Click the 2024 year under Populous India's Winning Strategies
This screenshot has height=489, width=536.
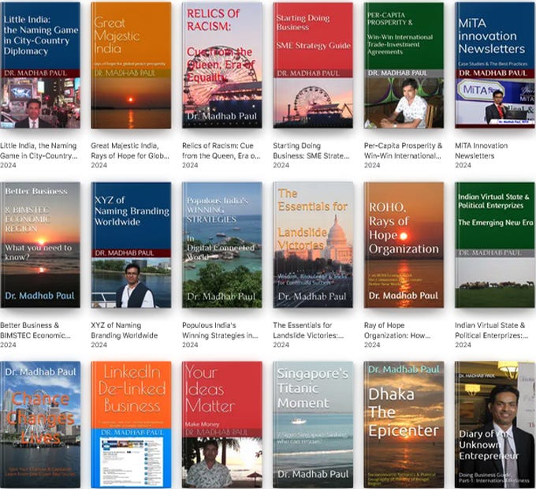(x=190, y=345)
